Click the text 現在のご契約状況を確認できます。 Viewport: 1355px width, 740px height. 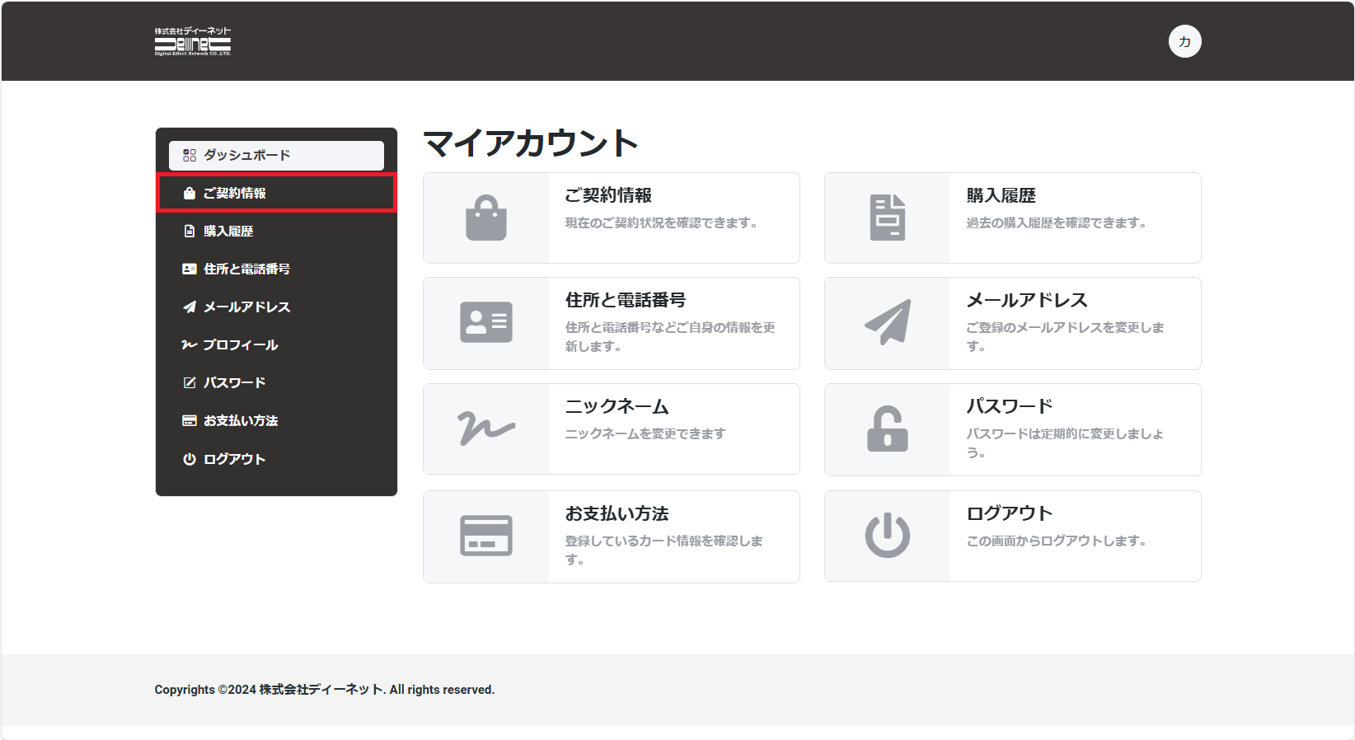pyautogui.click(x=661, y=222)
